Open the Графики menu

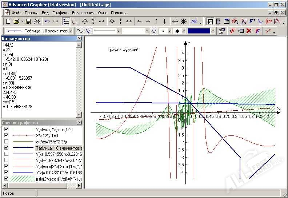60,12
